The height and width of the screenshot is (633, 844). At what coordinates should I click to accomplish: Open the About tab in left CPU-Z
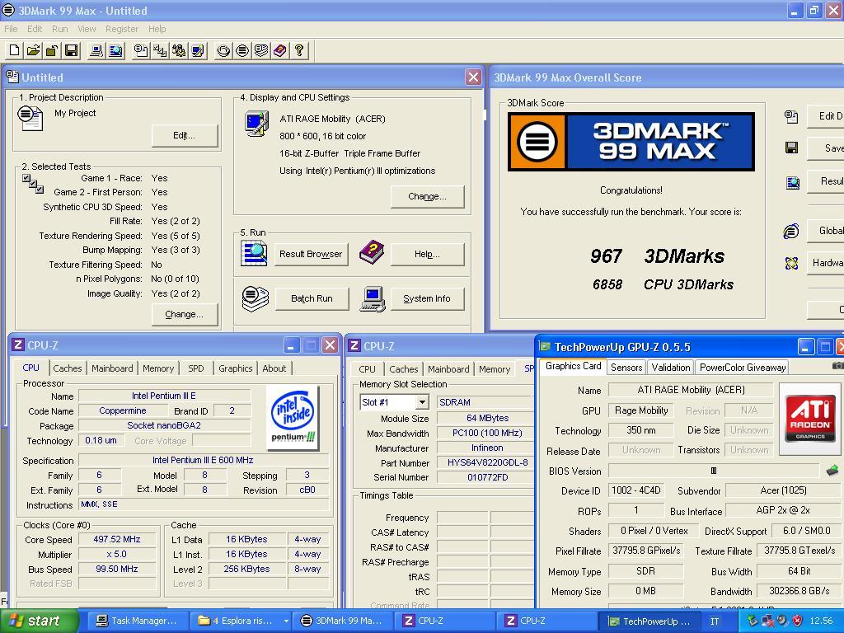tap(274, 368)
